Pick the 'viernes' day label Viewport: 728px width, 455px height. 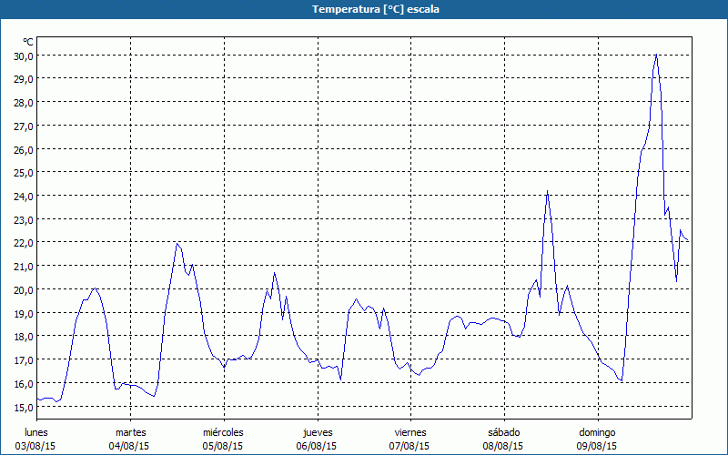click(410, 432)
